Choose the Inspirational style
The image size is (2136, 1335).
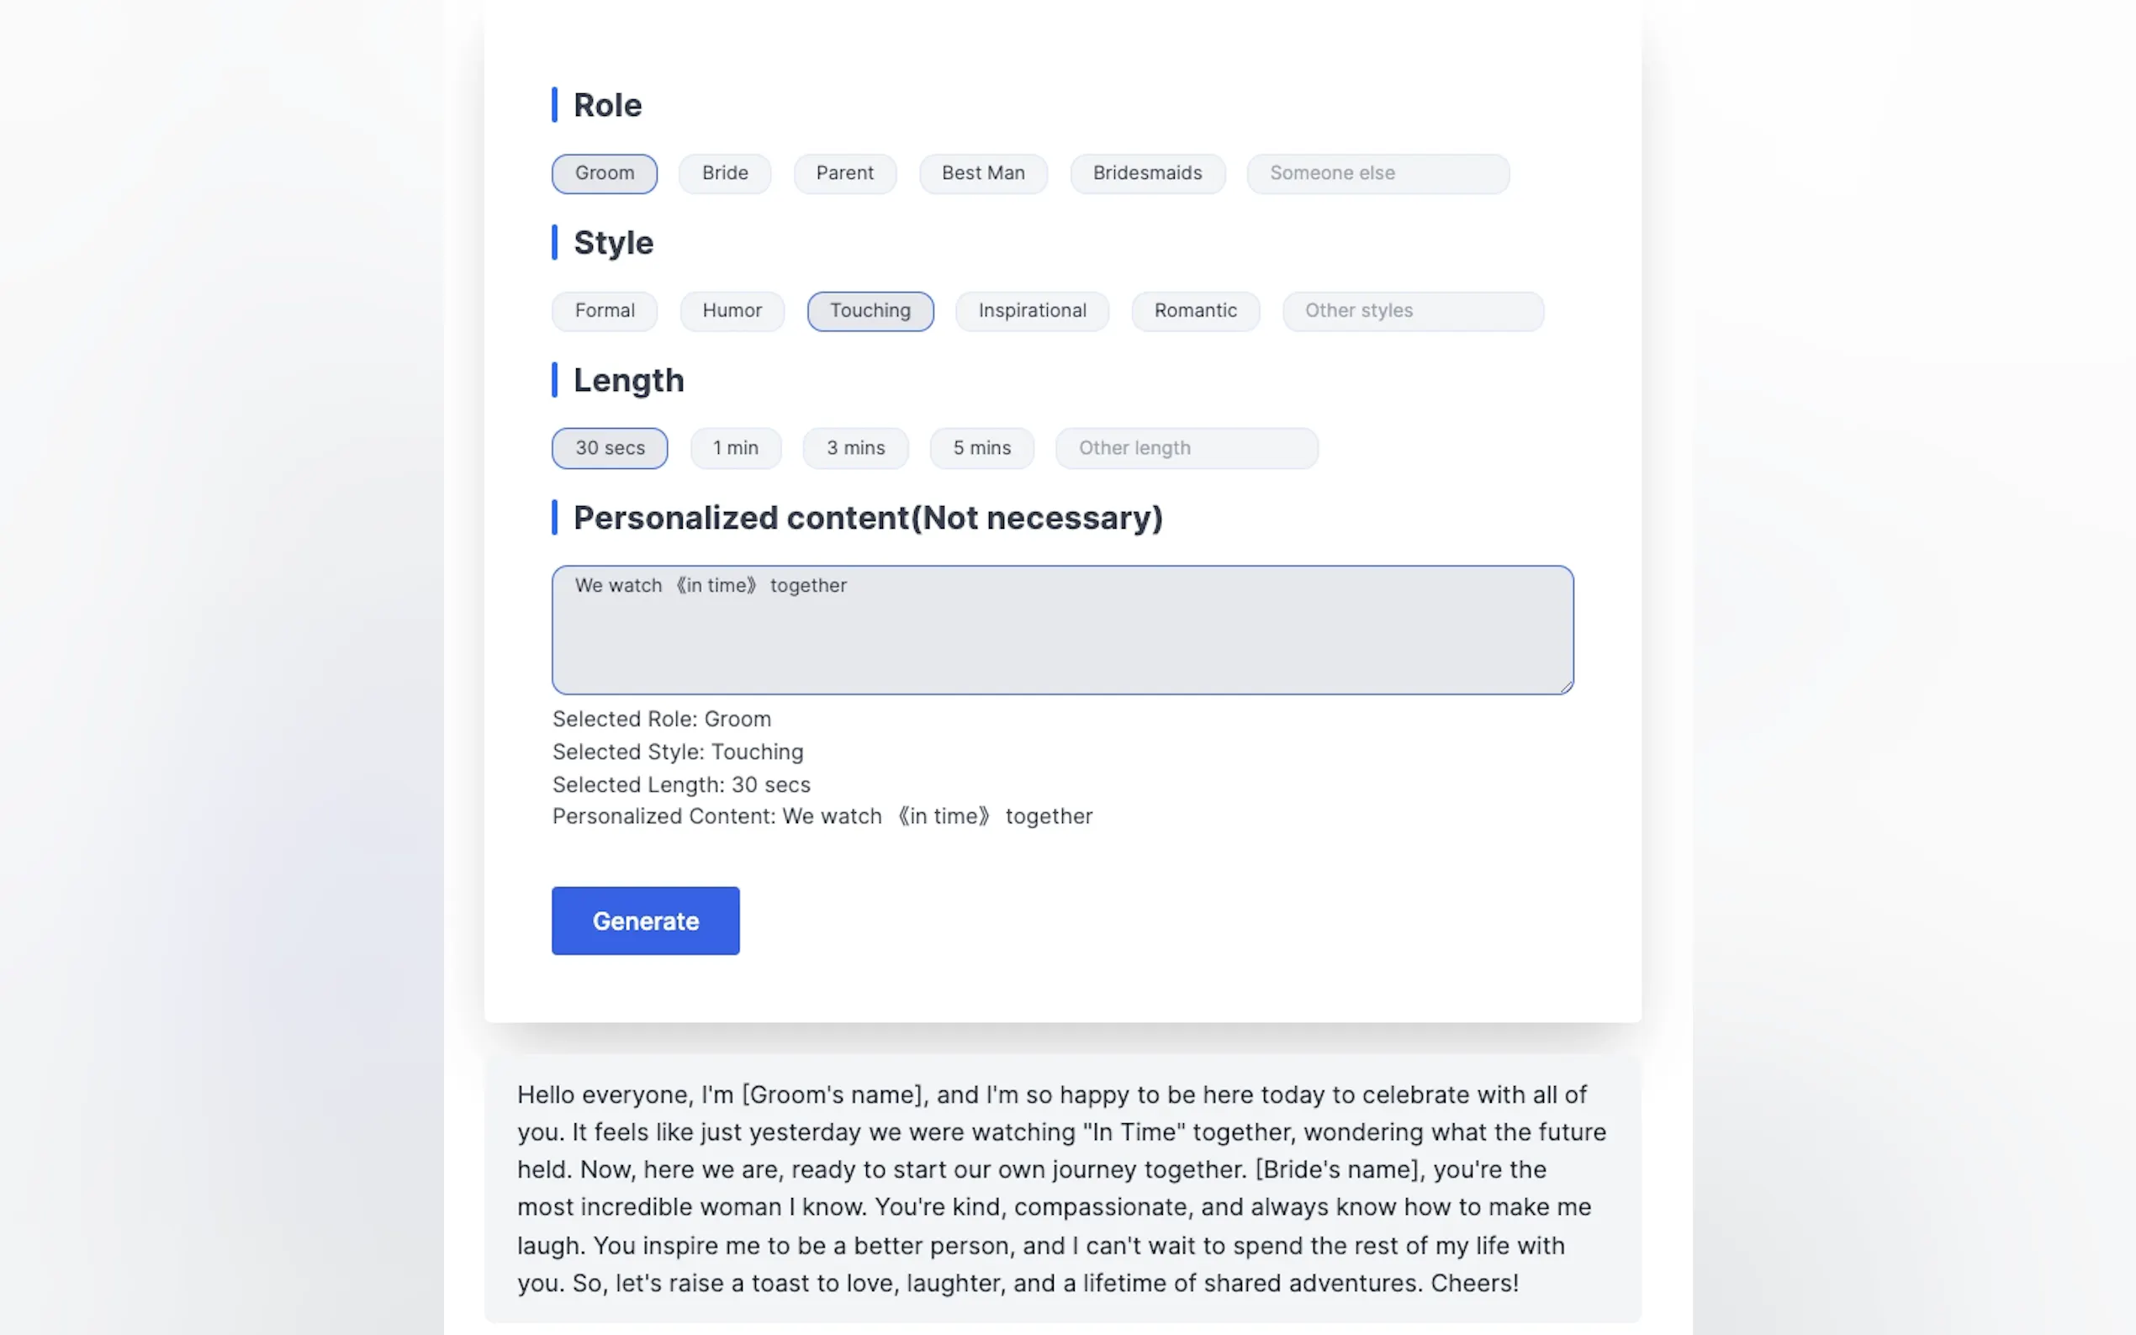coord(1031,311)
